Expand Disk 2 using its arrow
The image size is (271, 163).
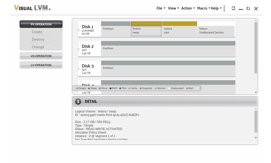(79, 49)
